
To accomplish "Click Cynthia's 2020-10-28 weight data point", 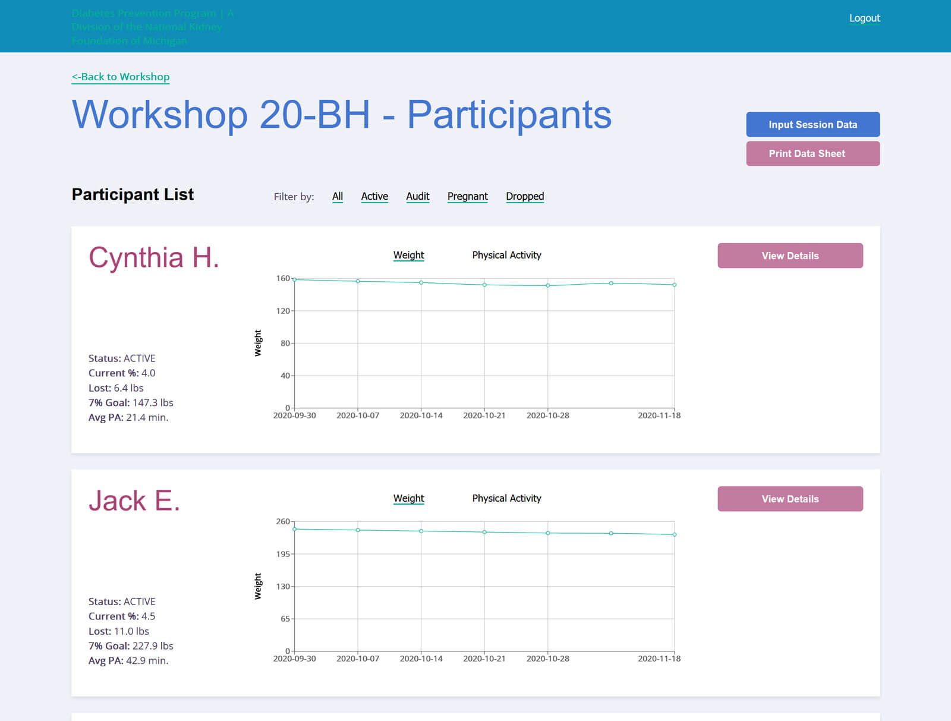I will pos(548,285).
